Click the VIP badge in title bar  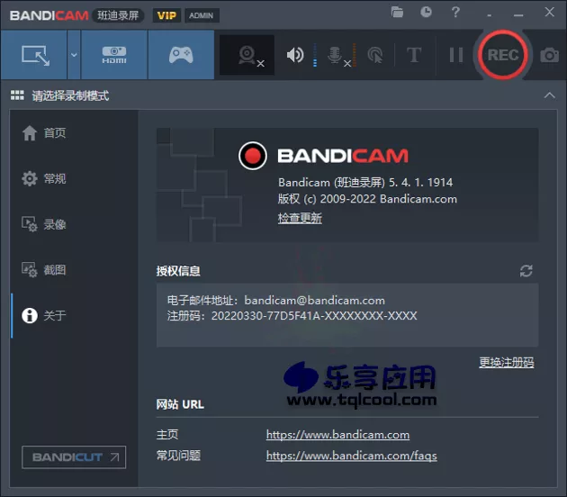[166, 15]
